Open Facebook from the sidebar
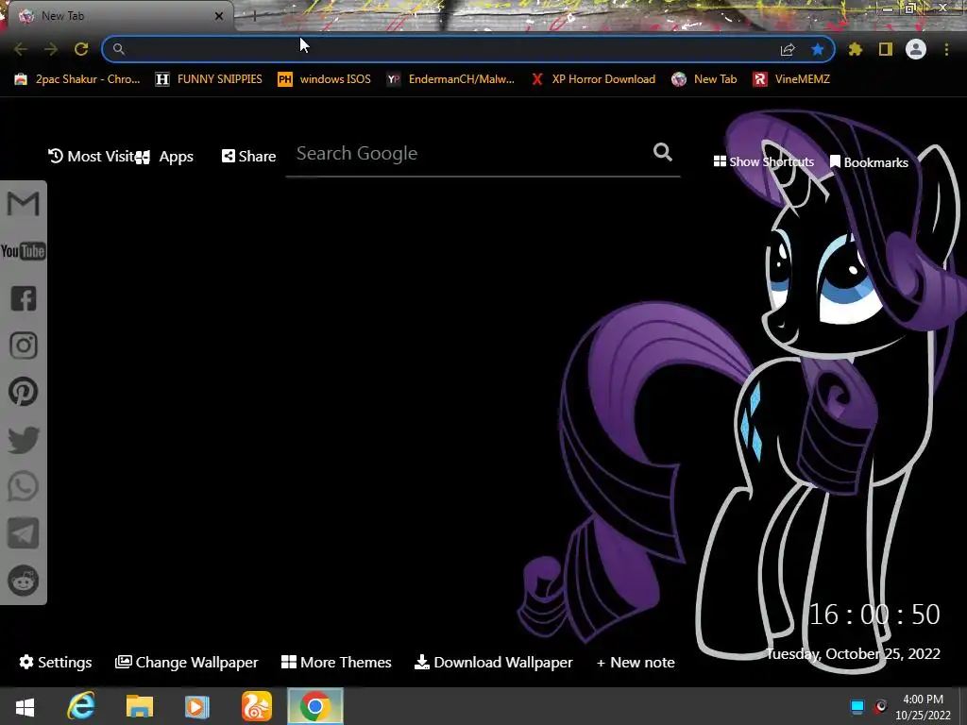This screenshot has width=967, height=725. tap(24, 298)
